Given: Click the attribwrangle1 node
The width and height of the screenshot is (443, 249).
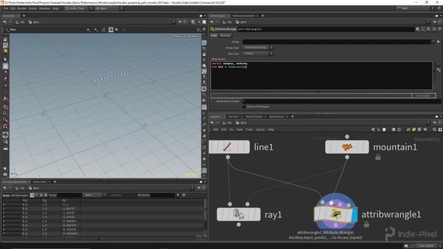Looking at the screenshot, I should 335,214.
